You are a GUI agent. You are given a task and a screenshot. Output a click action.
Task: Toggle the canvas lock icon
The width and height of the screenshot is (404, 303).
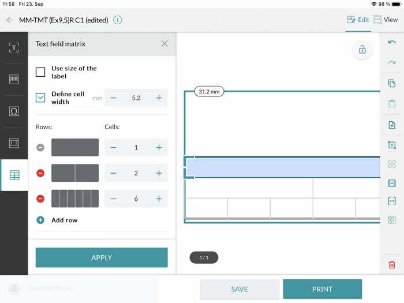[362, 50]
